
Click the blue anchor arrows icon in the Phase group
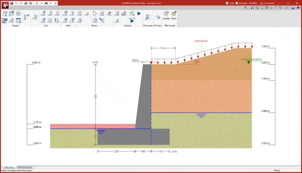[102, 20]
